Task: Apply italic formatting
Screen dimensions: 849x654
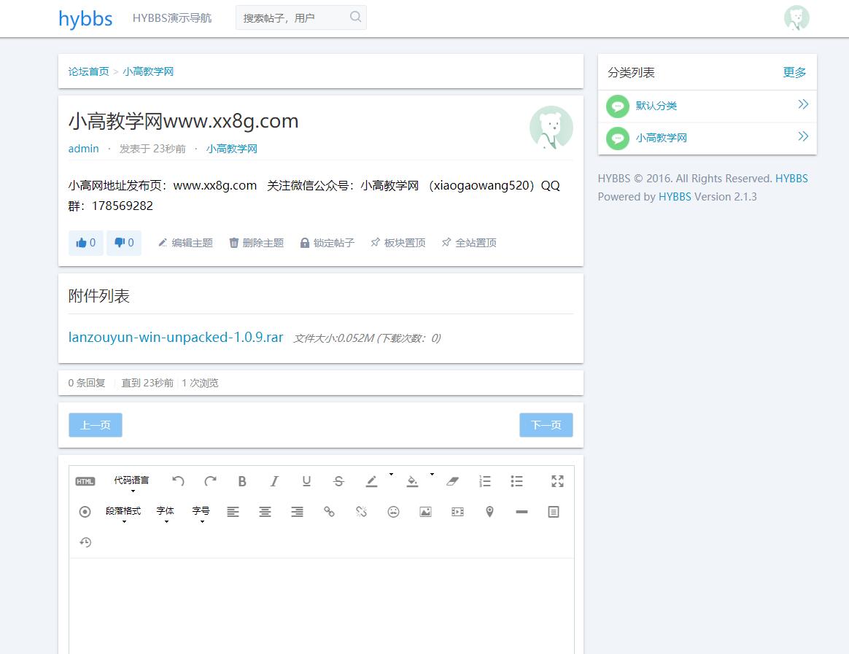Action: [274, 480]
